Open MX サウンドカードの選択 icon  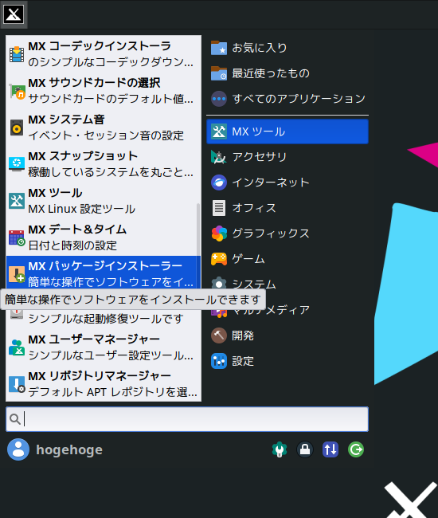17,91
